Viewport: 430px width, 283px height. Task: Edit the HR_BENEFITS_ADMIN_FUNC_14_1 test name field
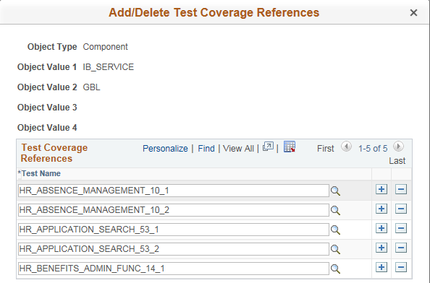(x=174, y=269)
